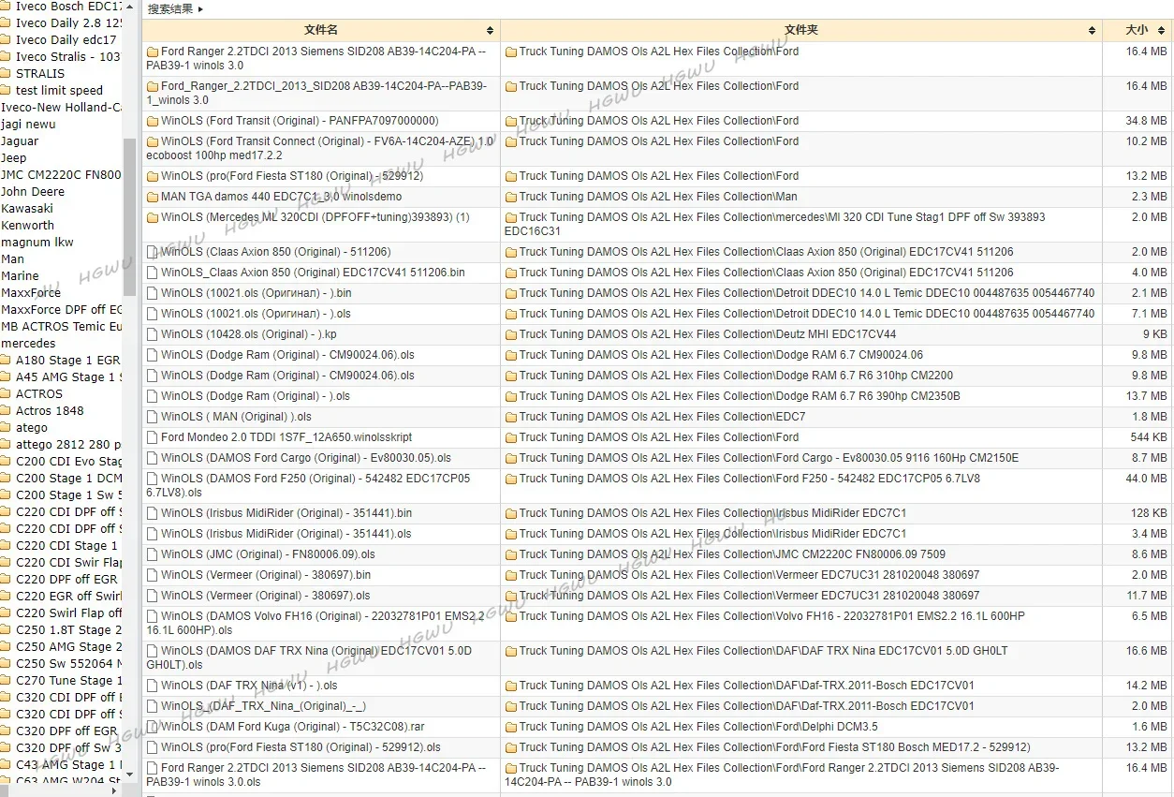Click the folder icon beside Deutz MHI EDC17CV44 path
This screenshot has width=1174, height=797.
511,334
